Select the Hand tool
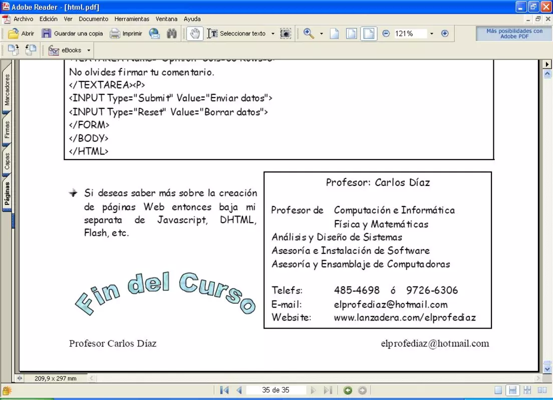 [195, 33]
